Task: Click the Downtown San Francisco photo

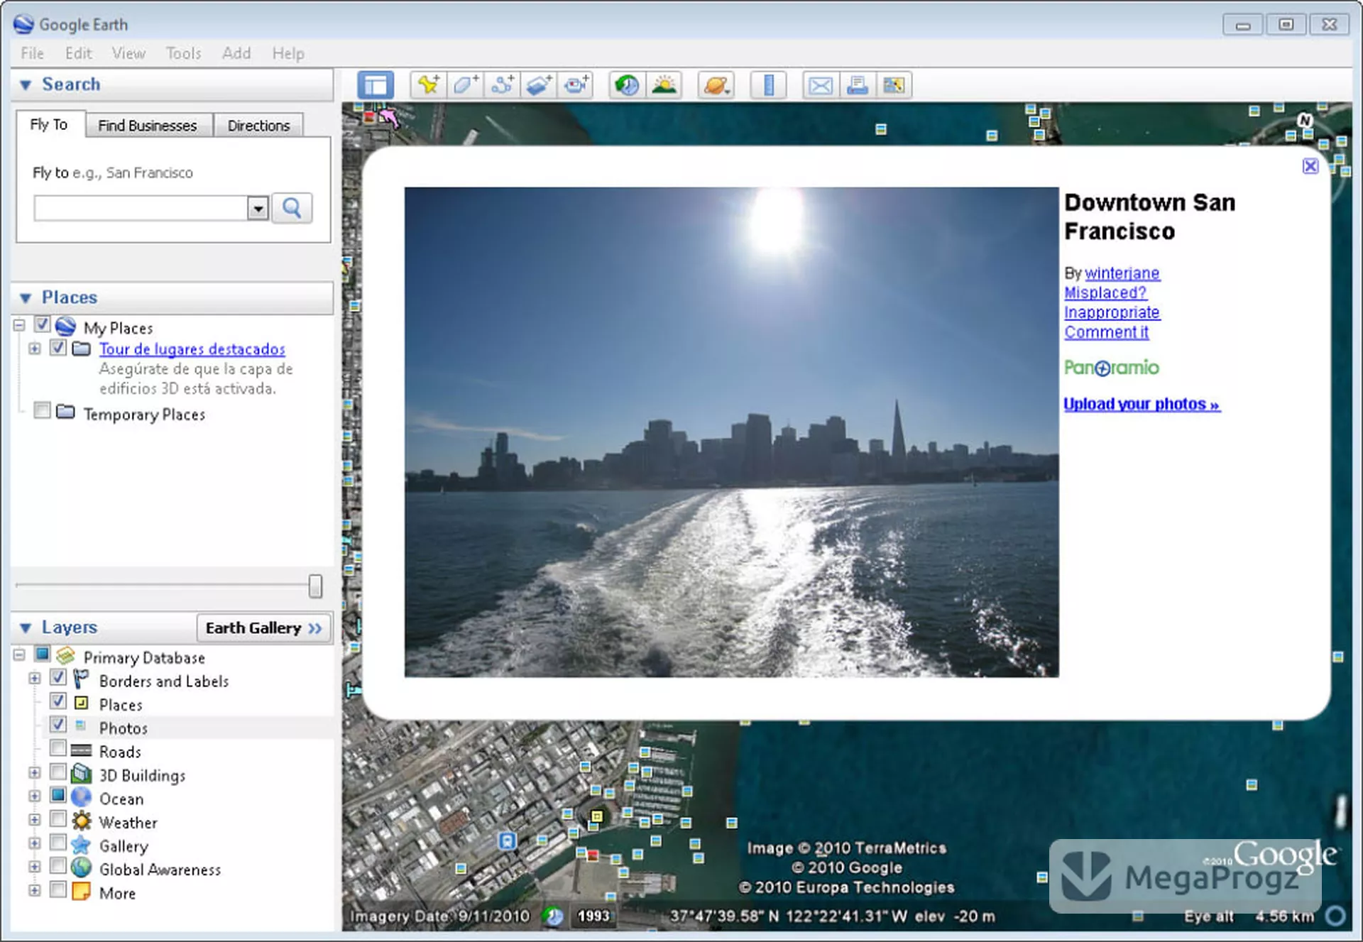Action: click(731, 432)
